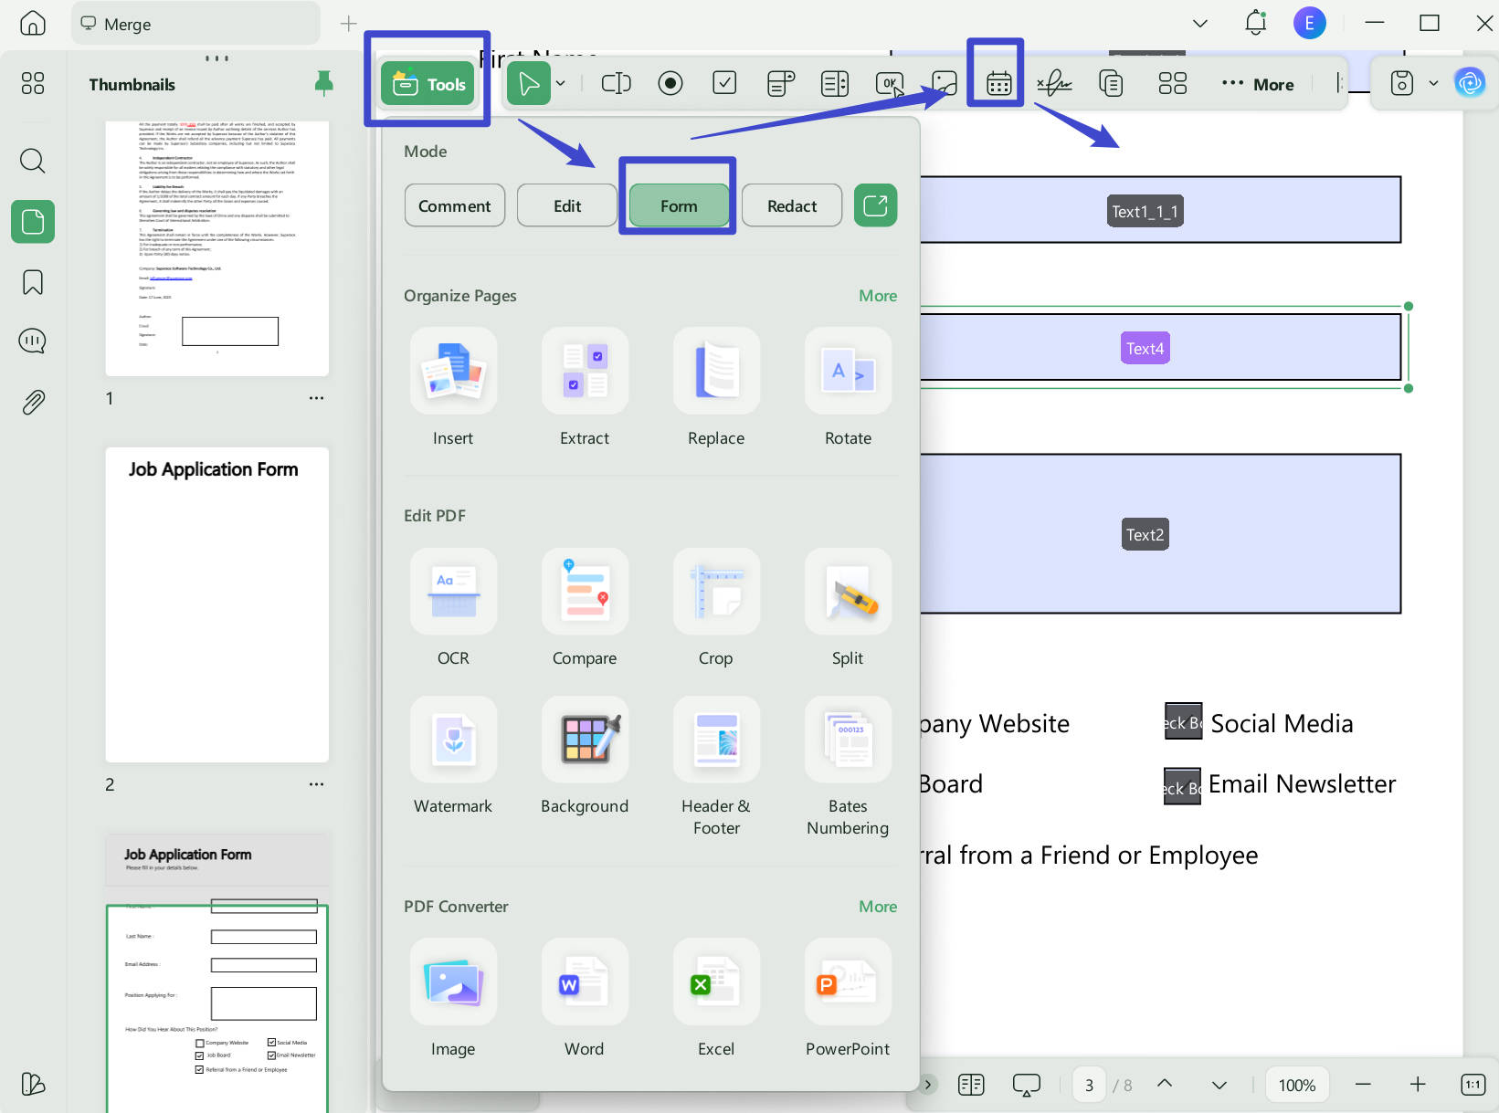Add a new tab with plus
1499x1113 pixels.
coord(348,24)
